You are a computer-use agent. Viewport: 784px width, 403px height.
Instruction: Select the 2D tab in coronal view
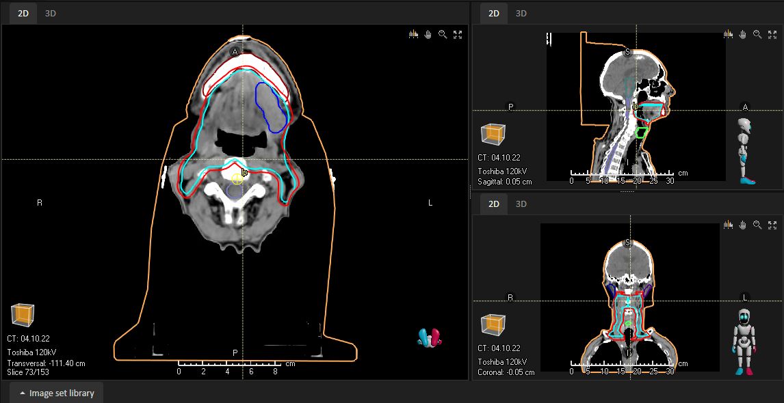click(x=493, y=204)
